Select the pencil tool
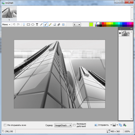Screen dimensions: 135x135 click(50, 25)
